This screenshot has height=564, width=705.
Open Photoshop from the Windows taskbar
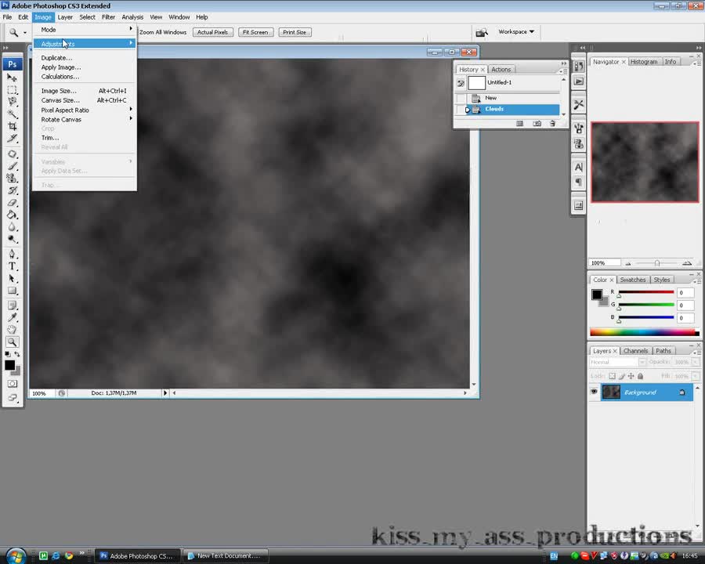pyautogui.click(x=137, y=556)
